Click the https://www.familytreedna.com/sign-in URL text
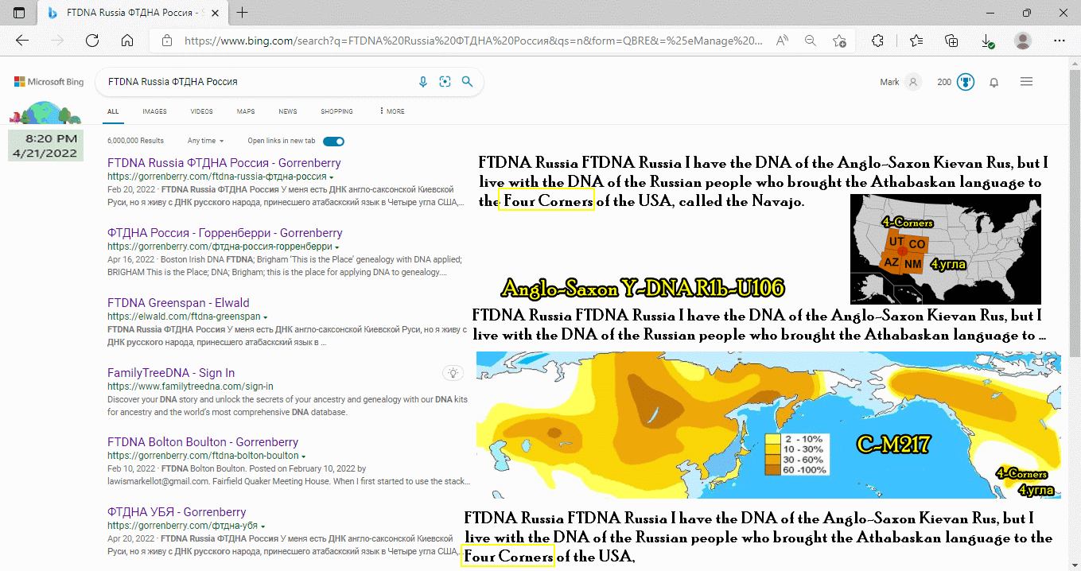 pos(190,386)
